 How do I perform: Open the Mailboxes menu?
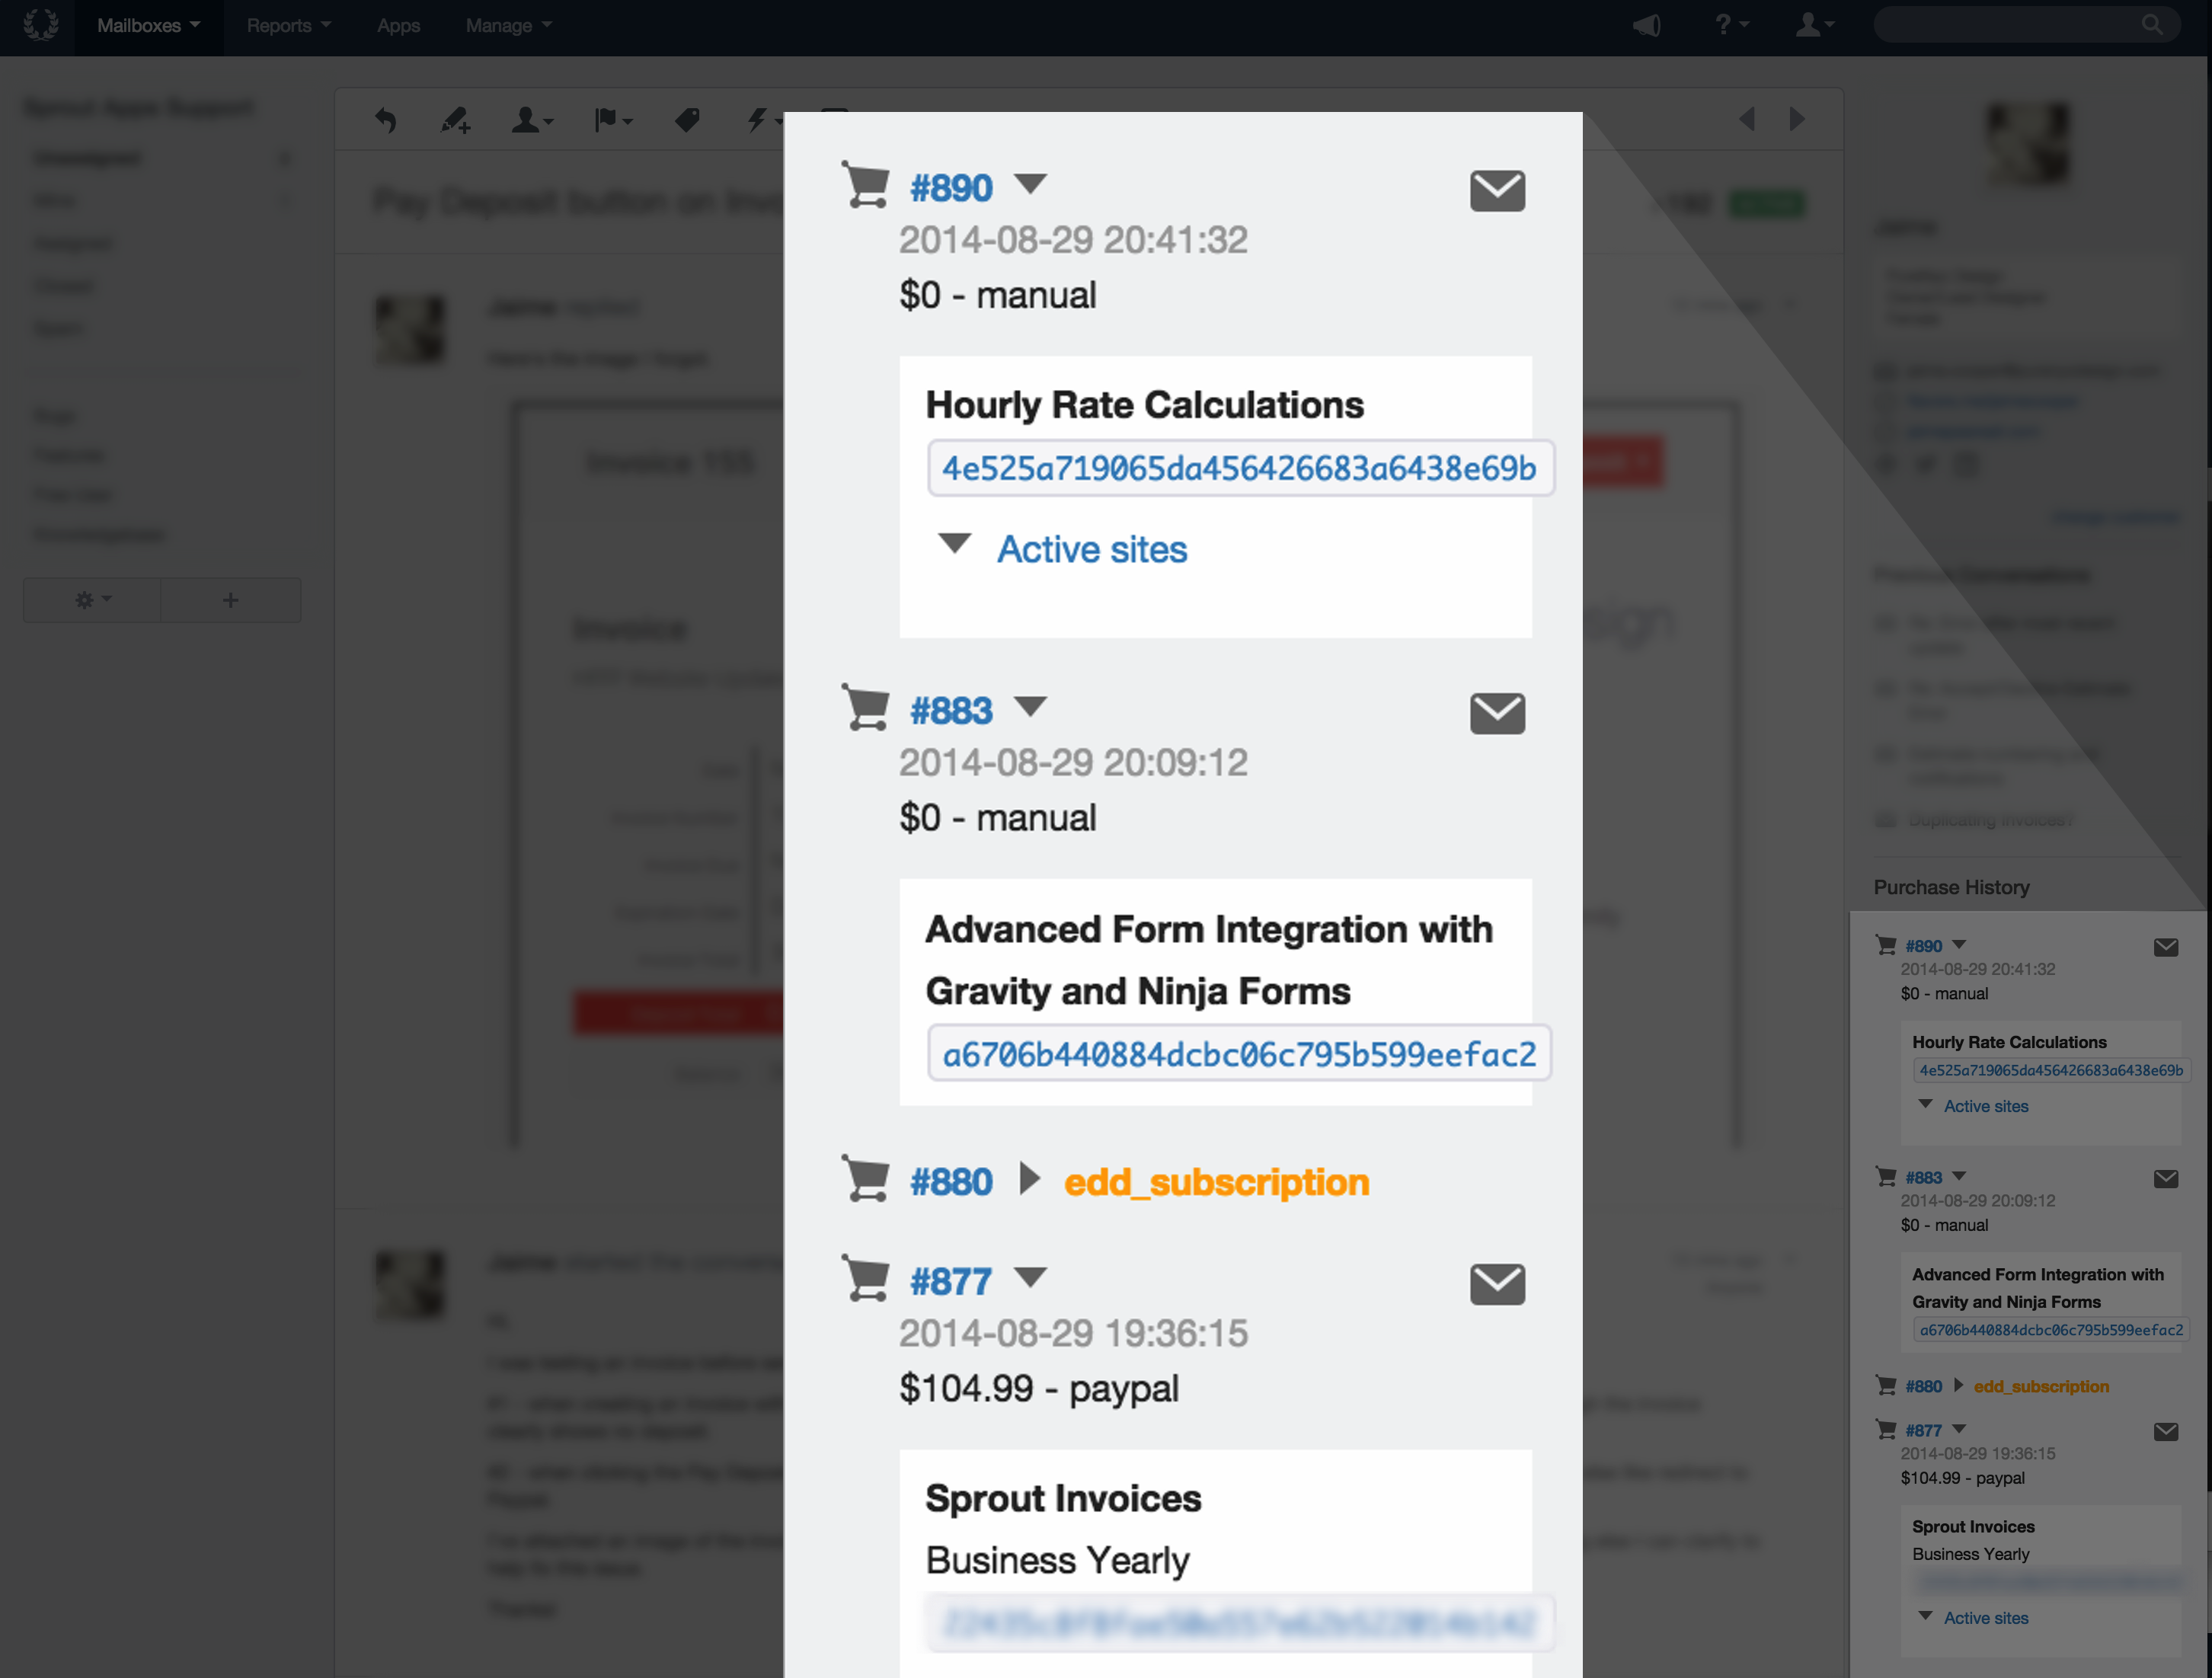148,25
